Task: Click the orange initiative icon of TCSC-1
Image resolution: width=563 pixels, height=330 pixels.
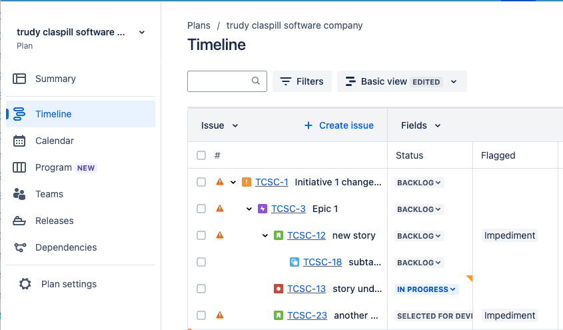Action: [x=247, y=182]
